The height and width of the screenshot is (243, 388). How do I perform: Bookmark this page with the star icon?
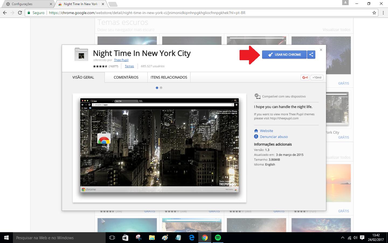pyautogui.click(x=374, y=13)
